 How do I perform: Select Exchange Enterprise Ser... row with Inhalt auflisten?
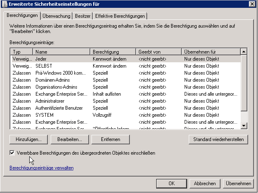pyautogui.click(x=125, y=94)
